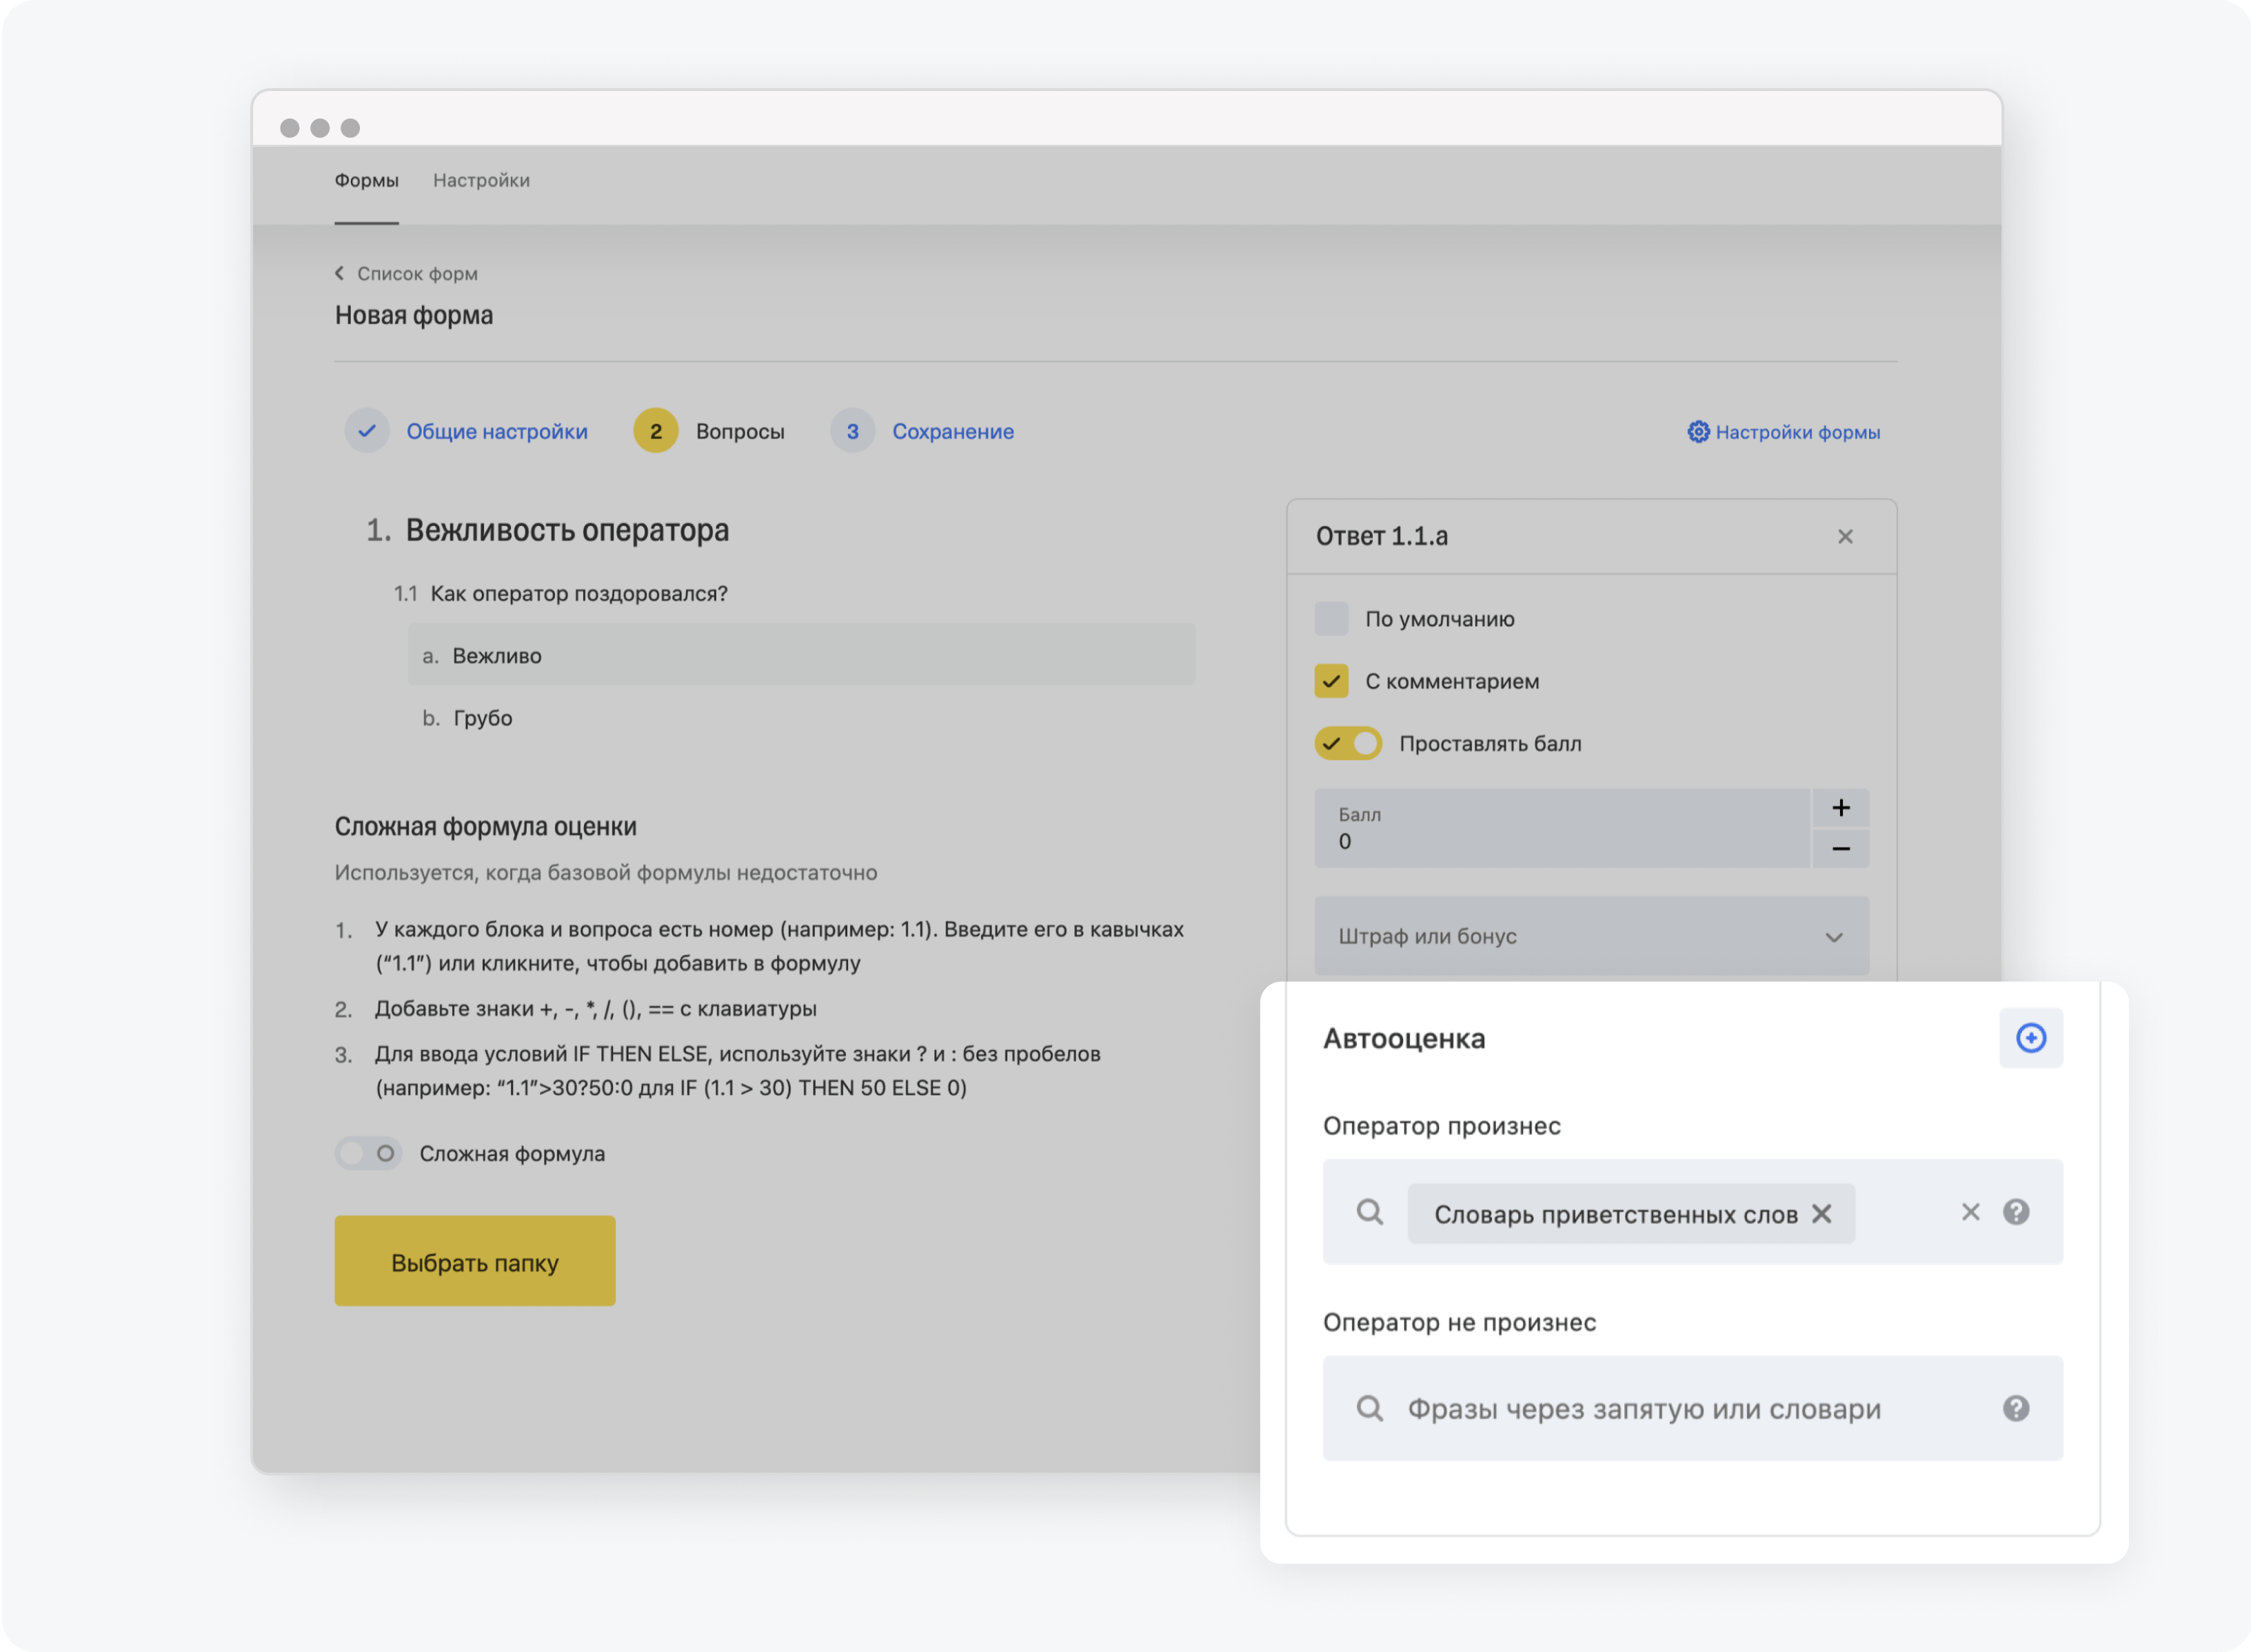Click question 1.1 Как оператор поздоровался?
Image resolution: width=2251 pixels, height=1652 pixels.
[x=578, y=594]
